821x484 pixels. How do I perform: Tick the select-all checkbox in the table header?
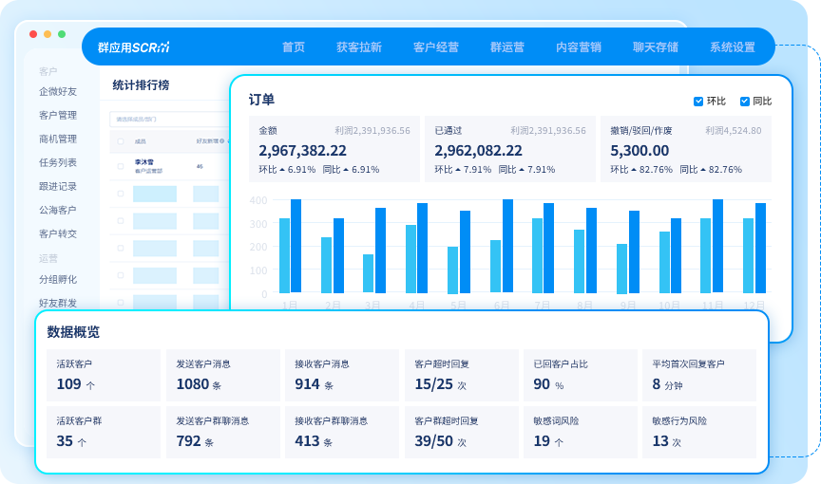click(x=120, y=140)
